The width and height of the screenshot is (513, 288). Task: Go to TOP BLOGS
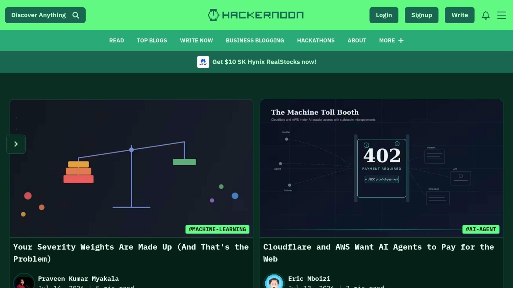152,40
